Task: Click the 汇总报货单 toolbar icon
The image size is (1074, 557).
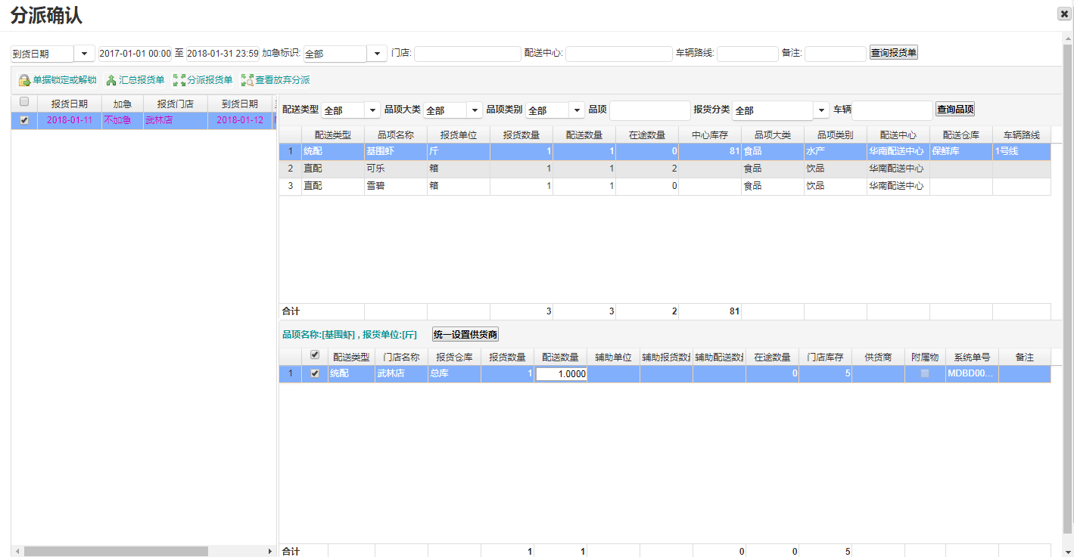Action: click(111, 80)
